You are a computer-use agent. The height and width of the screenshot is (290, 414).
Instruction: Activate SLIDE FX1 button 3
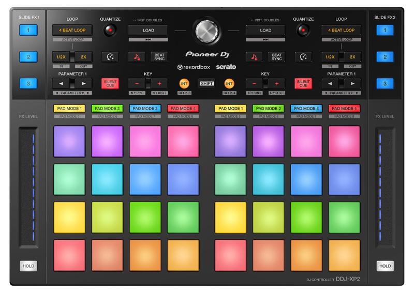coord(28,83)
